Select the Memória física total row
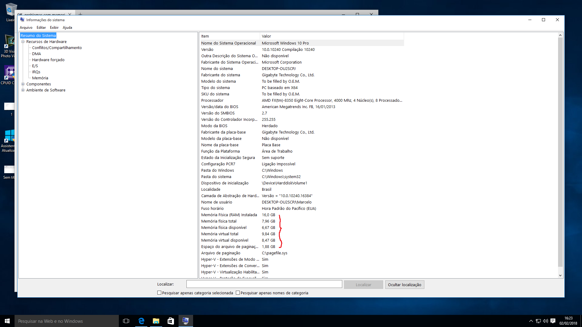The image size is (582, 327). [x=302, y=221]
